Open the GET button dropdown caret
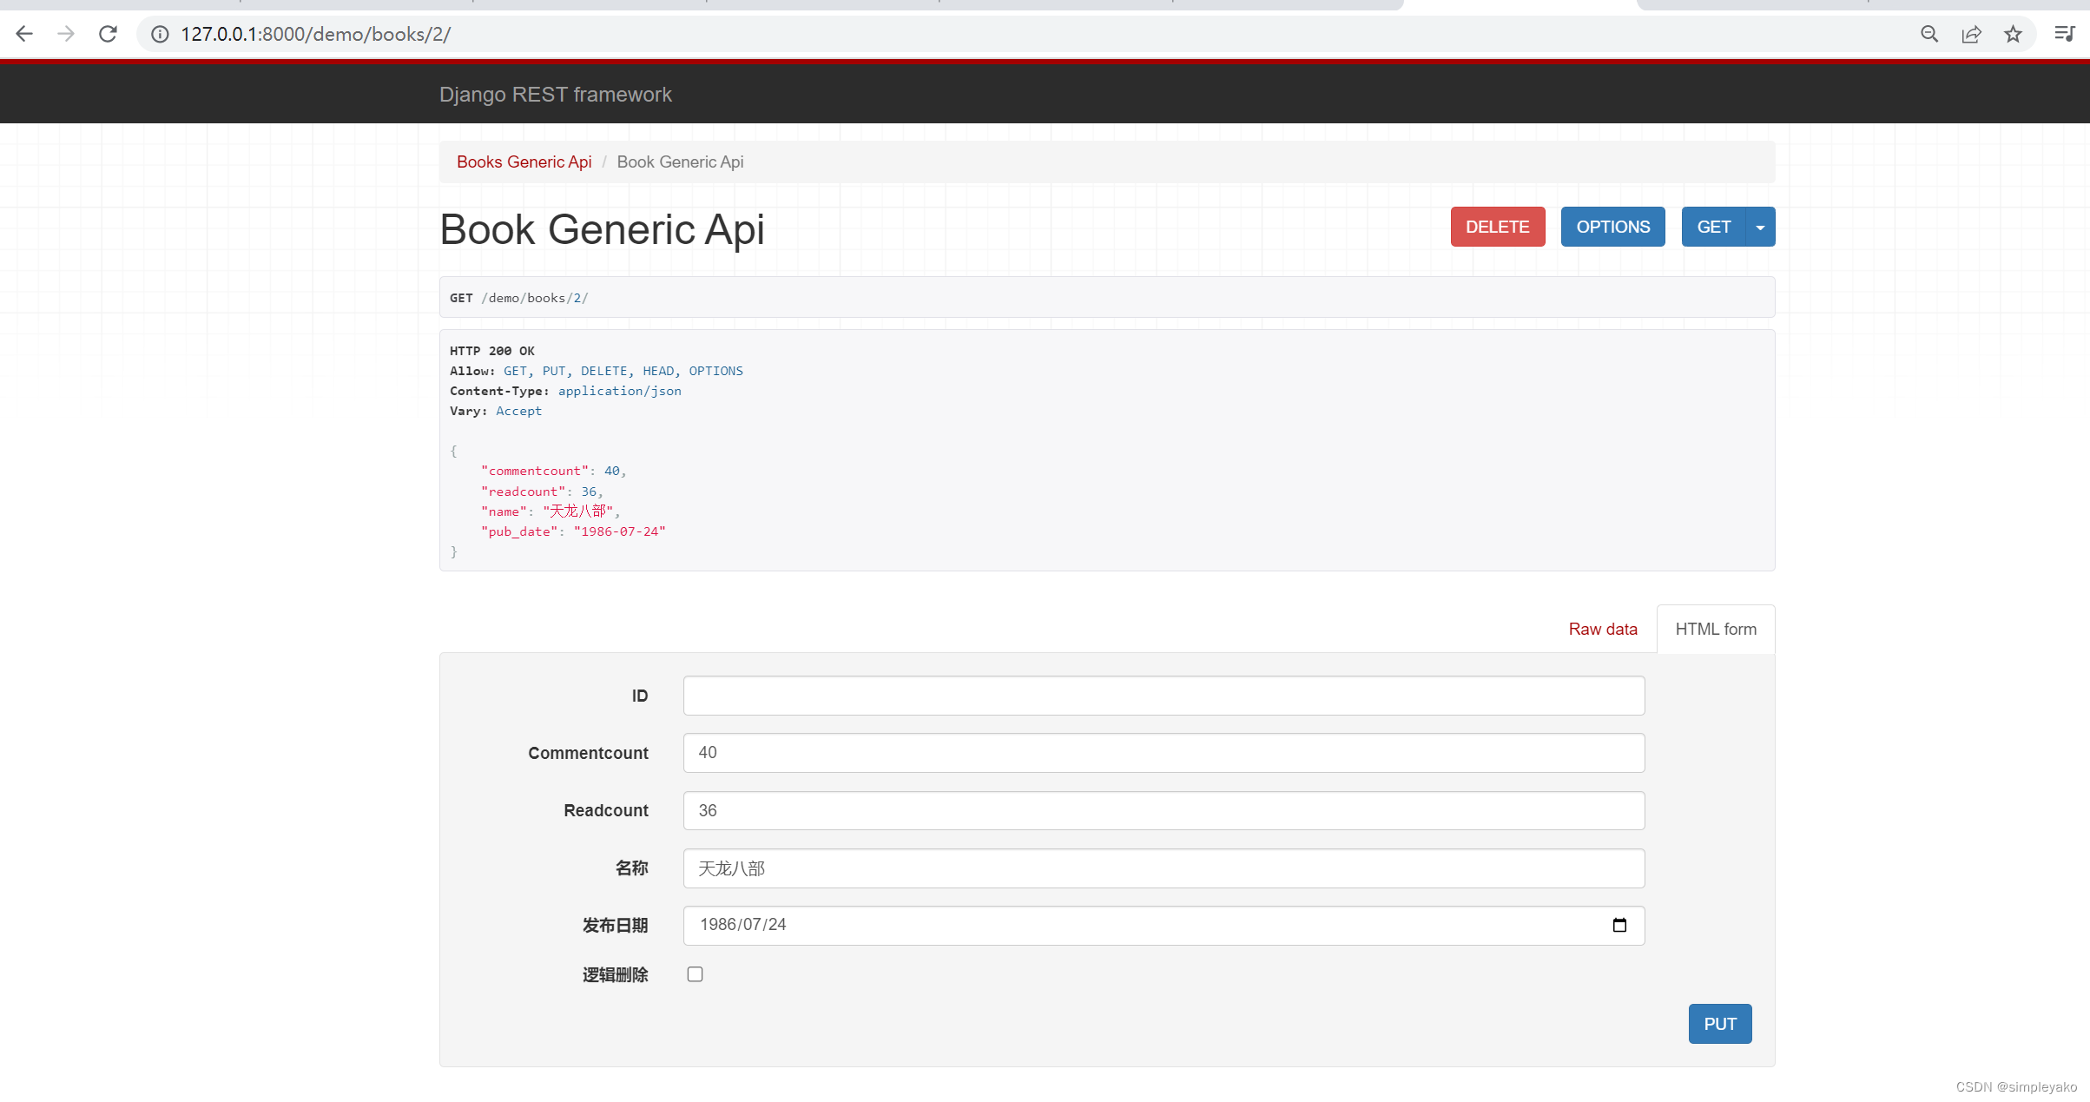 pos(1760,226)
